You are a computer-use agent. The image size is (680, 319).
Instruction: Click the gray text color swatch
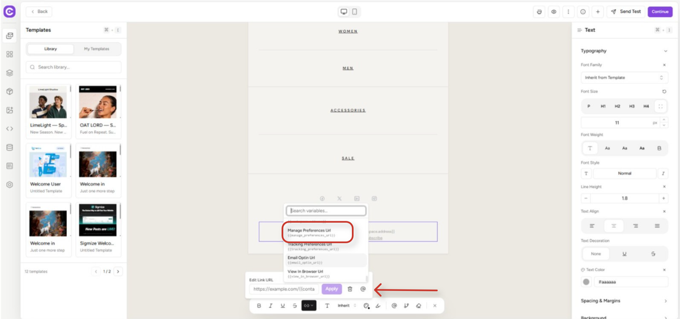pos(586,282)
